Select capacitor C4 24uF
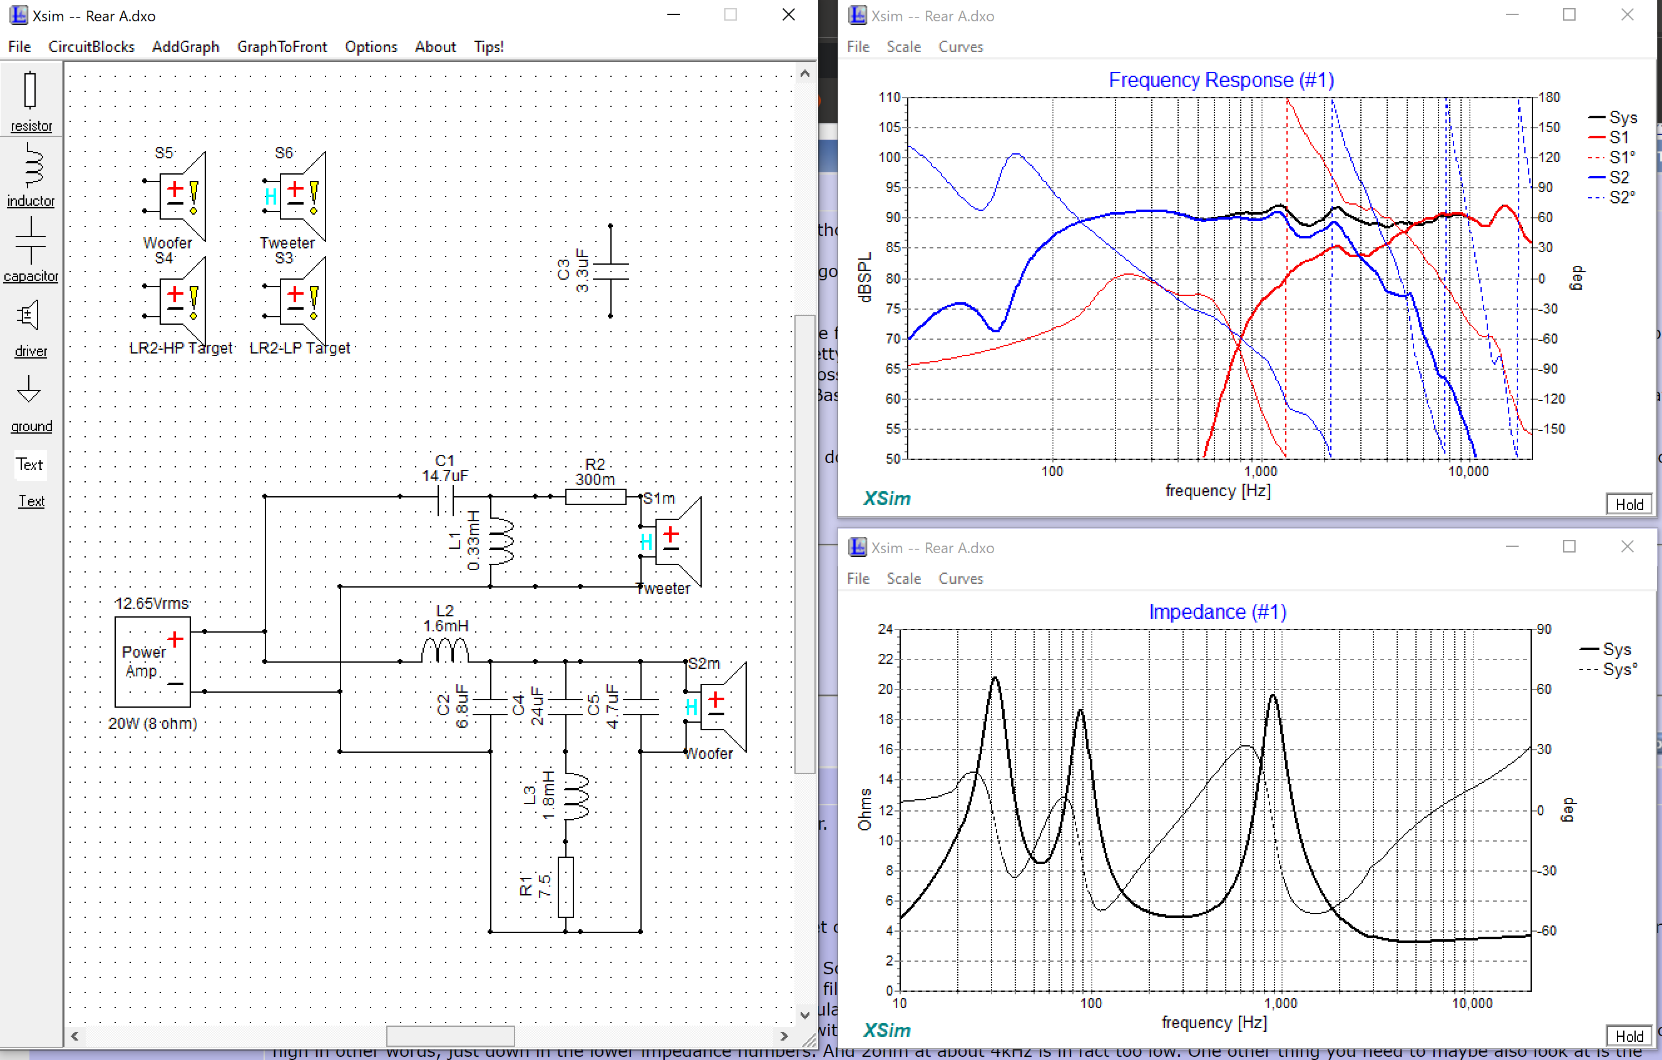Viewport: 1662px width, 1060px height. pos(565,706)
